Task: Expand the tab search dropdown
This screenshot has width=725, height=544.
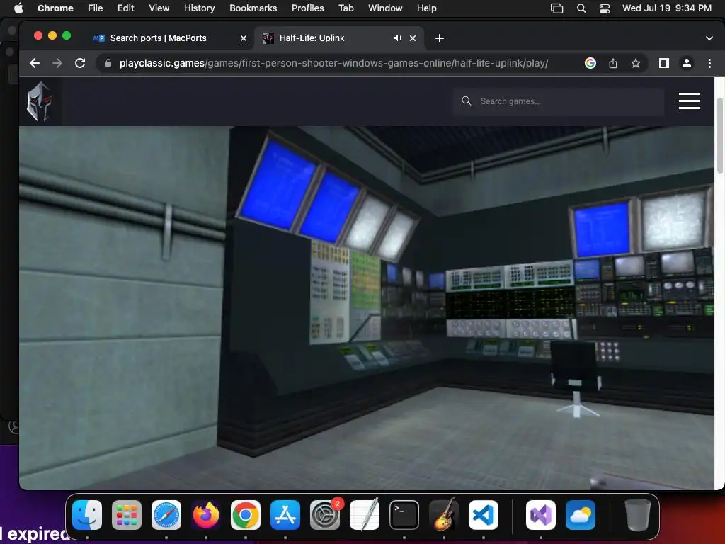Action: click(x=709, y=38)
